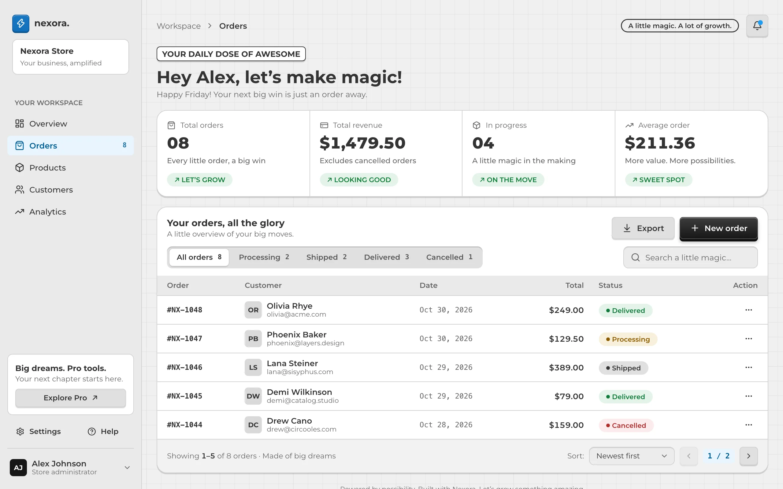783x489 pixels.
Task: Click the nexora lightning bolt logo
Action: pyautogui.click(x=21, y=24)
